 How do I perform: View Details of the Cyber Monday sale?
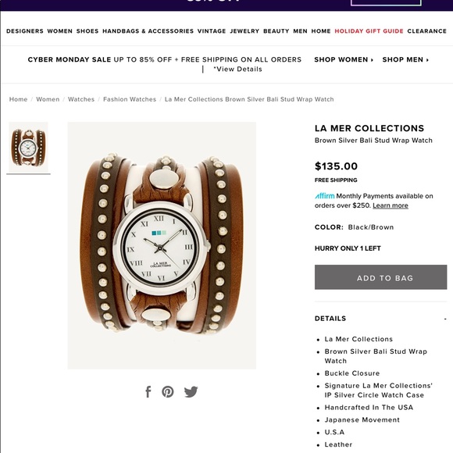(237, 69)
